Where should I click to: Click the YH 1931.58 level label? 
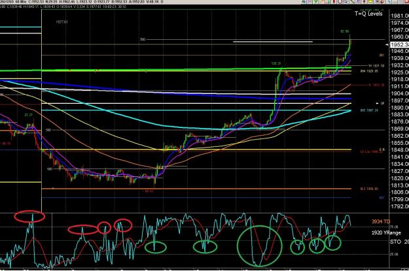(x=376, y=66)
